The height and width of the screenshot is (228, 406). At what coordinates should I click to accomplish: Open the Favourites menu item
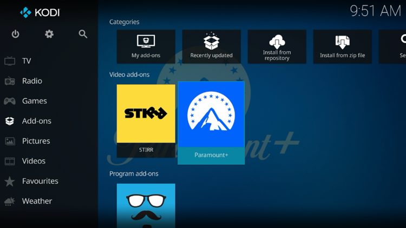click(x=40, y=181)
